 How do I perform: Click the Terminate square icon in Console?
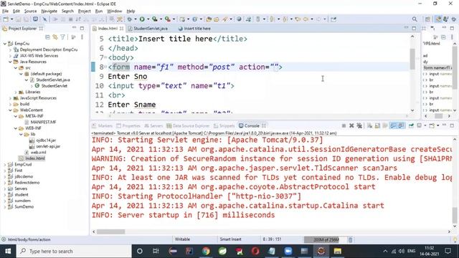coord(344,126)
